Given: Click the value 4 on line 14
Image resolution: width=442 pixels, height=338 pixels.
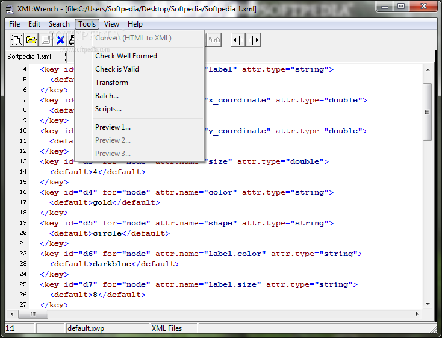Looking at the screenshot, I should (x=95, y=172).
